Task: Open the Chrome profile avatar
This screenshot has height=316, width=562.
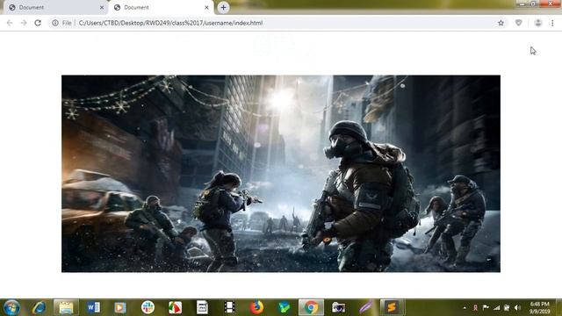Action: [538, 23]
